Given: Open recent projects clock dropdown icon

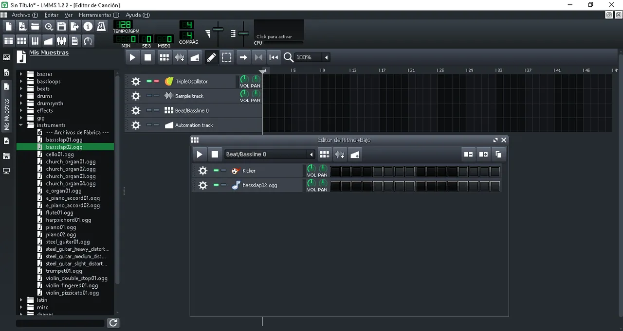Looking at the screenshot, I should [48, 26].
